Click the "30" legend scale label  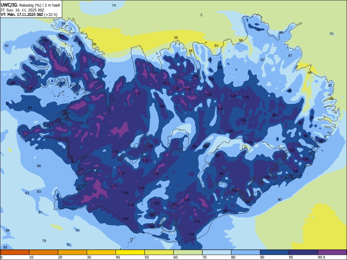point(89,257)
